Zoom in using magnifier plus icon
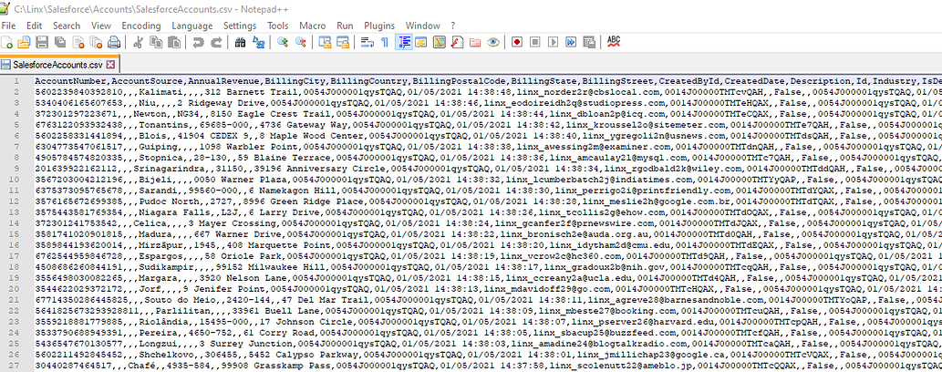The width and height of the screenshot is (942, 372). coord(283,42)
